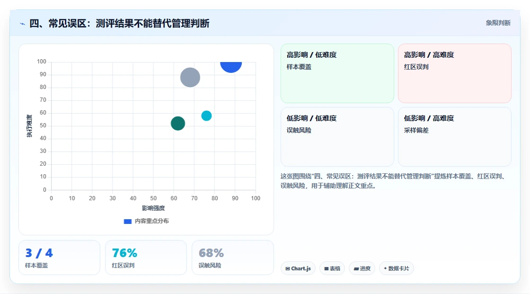Image resolution: width=530 pixels, height=294 pixels.
Task: Select the 高影响 / 低难度 quadrant card
Action: (x=337, y=73)
